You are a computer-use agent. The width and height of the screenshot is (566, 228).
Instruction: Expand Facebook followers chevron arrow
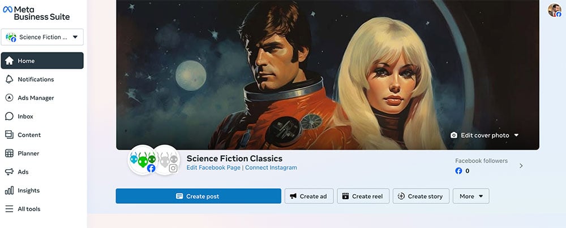point(521,166)
